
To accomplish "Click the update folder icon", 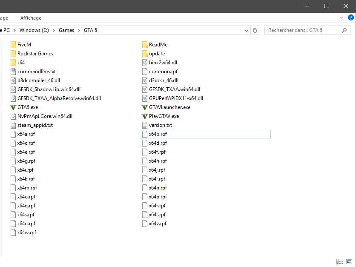I will tap(145, 54).
